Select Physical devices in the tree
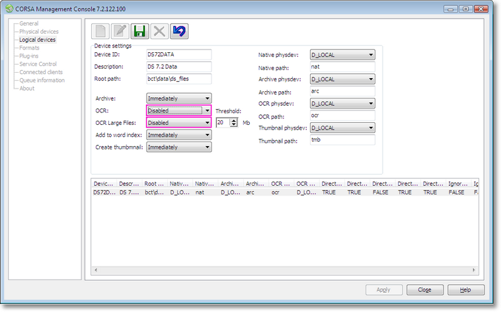 point(39,31)
